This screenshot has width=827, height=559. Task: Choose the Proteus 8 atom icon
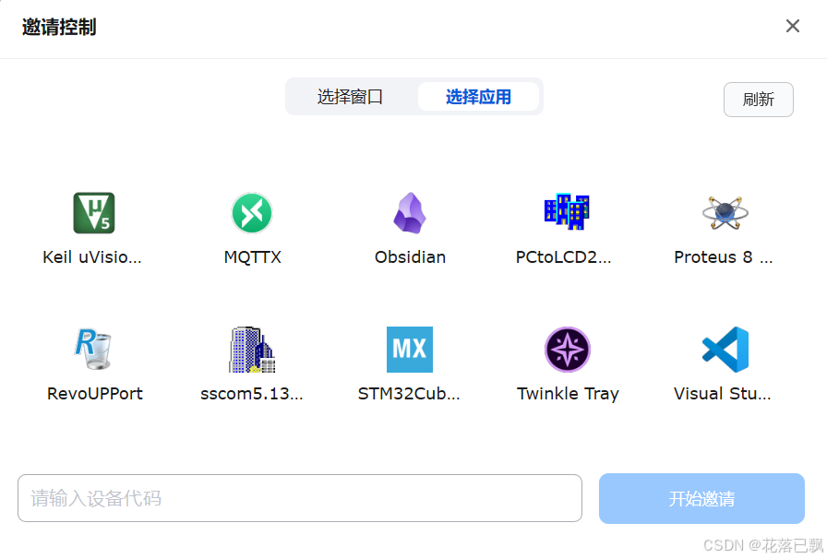click(725, 213)
